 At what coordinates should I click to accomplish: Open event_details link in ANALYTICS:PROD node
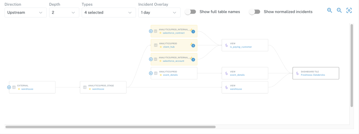170,75
